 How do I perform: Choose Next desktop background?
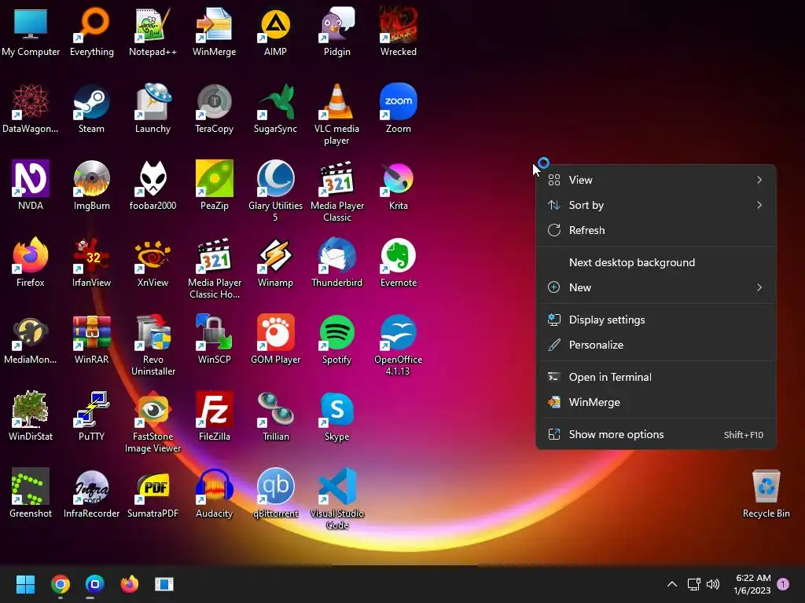click(x=656, y=262)
